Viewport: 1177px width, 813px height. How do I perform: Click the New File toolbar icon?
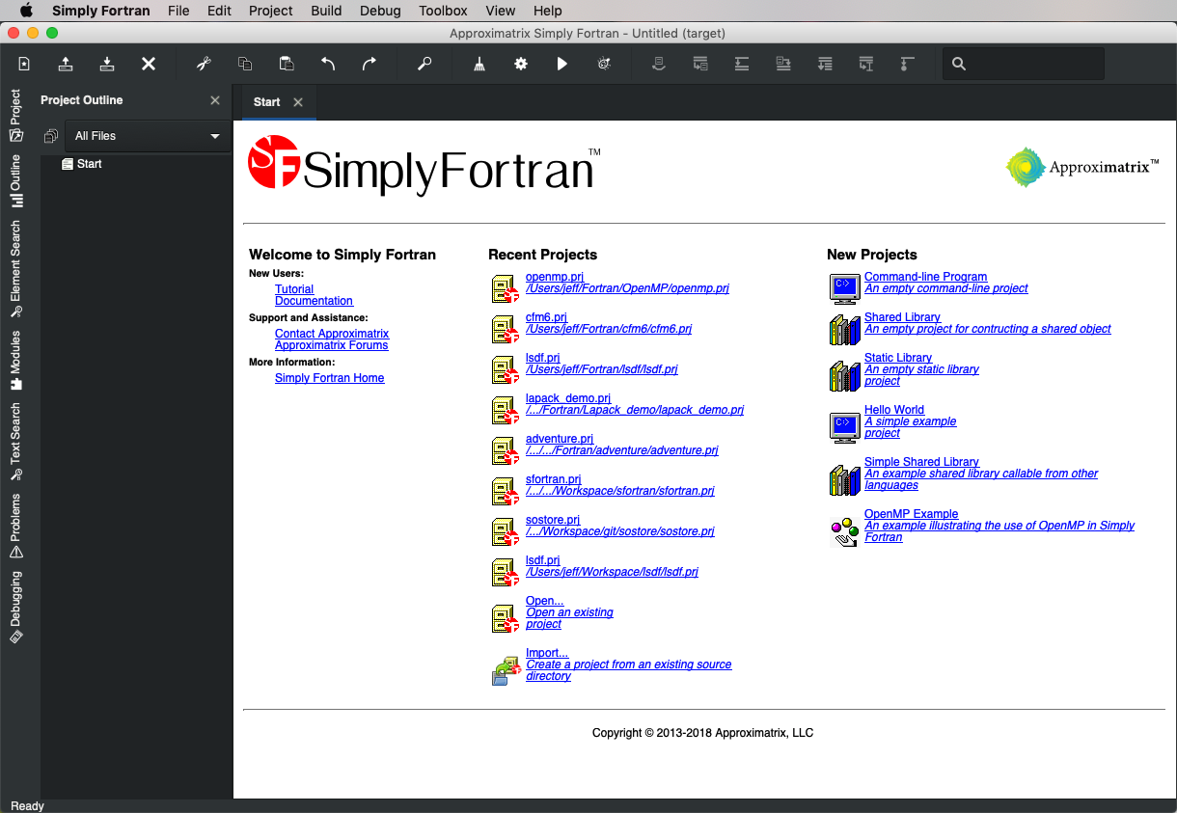(24, 64)
